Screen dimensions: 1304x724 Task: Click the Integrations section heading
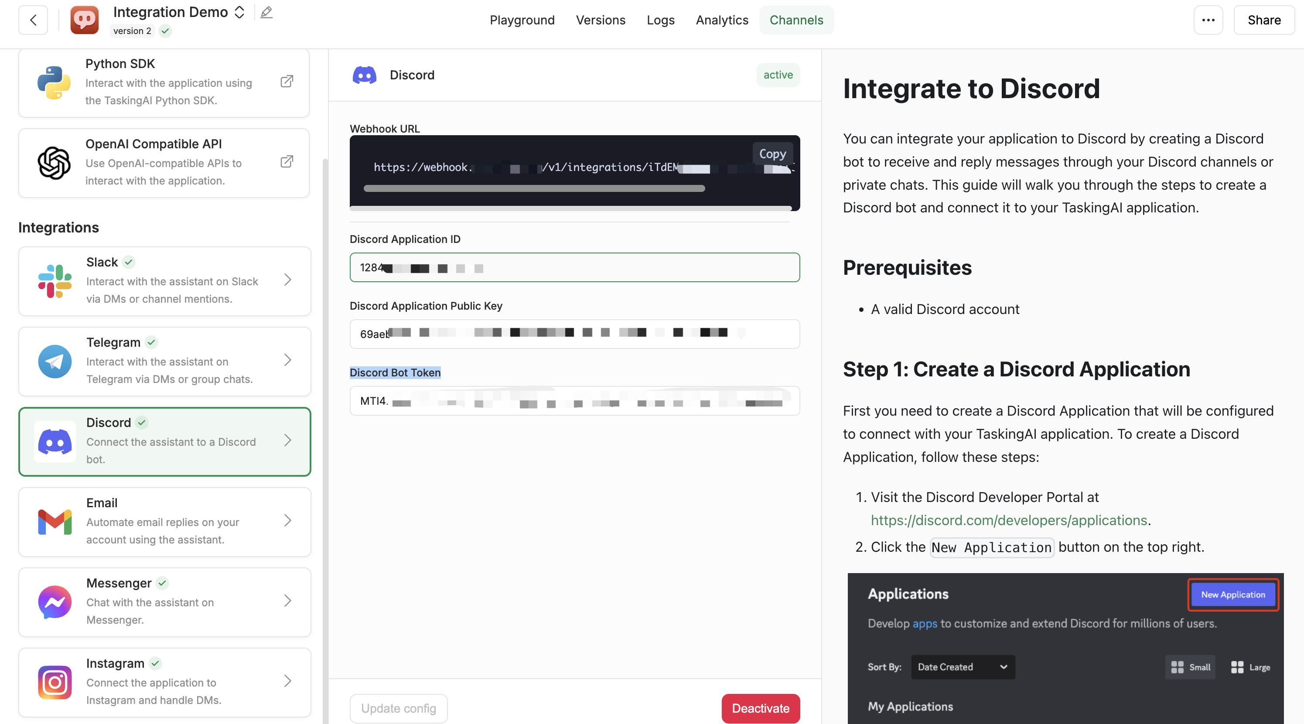coord(59,228)
